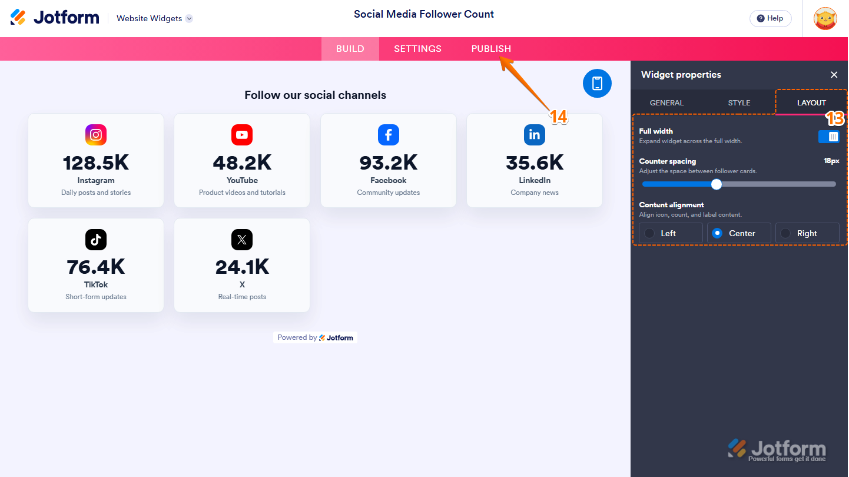Switch to the SETTINGS tab

tap(417, 49)
